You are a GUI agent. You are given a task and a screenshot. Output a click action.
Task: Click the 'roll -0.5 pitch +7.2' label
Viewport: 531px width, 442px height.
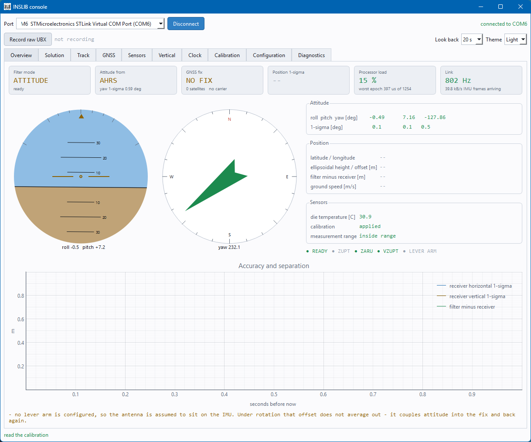pyautogui.click(x=84, y=247)
